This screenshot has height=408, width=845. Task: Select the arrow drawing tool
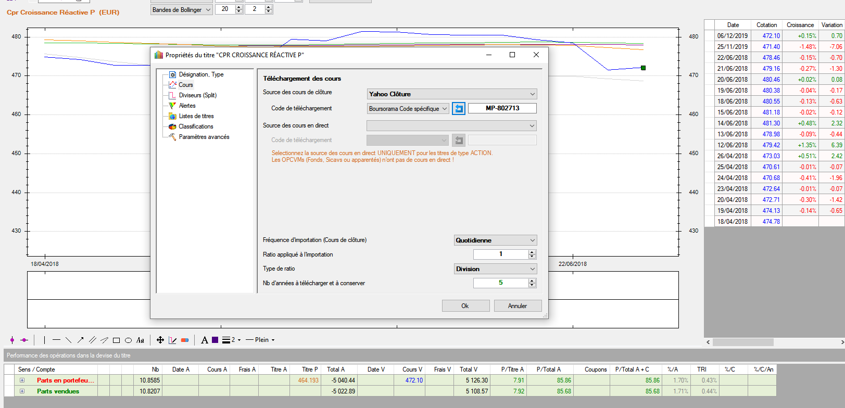(x=81, y=340)
